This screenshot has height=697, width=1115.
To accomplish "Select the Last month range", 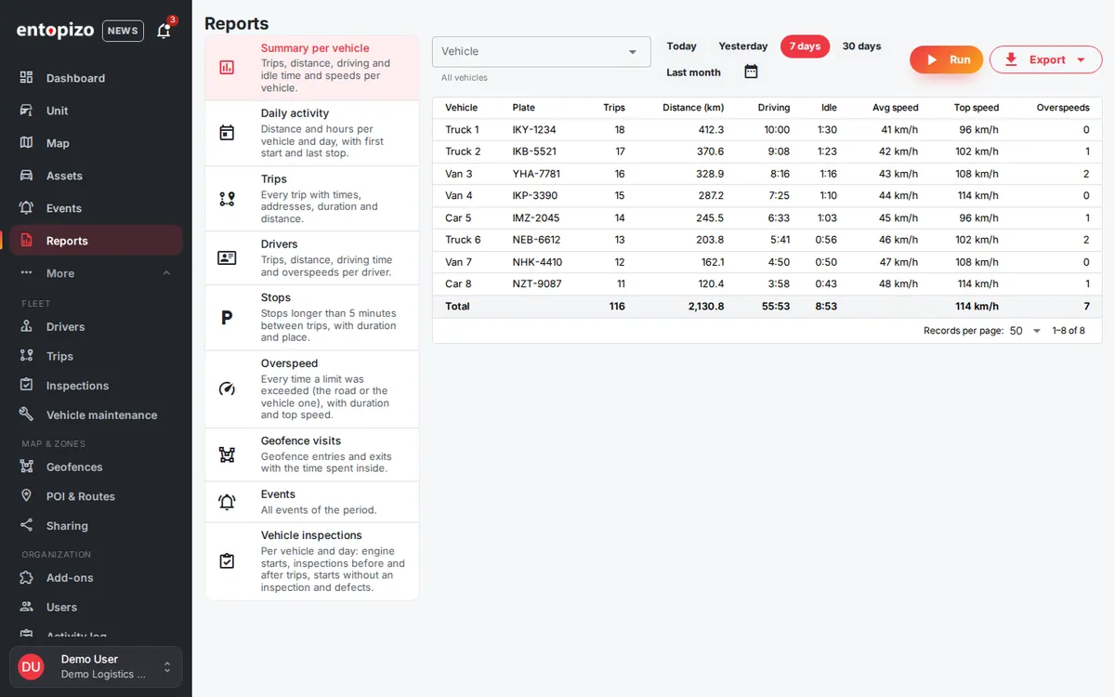I will [x=694, y=72].
